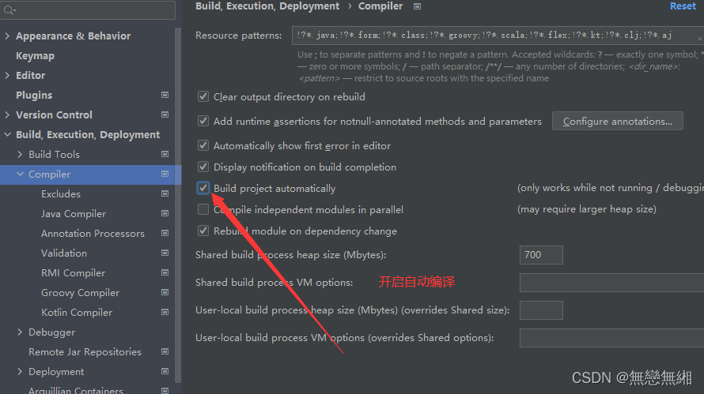Click the project-level icon next to Version Control

tap(165, 114)
